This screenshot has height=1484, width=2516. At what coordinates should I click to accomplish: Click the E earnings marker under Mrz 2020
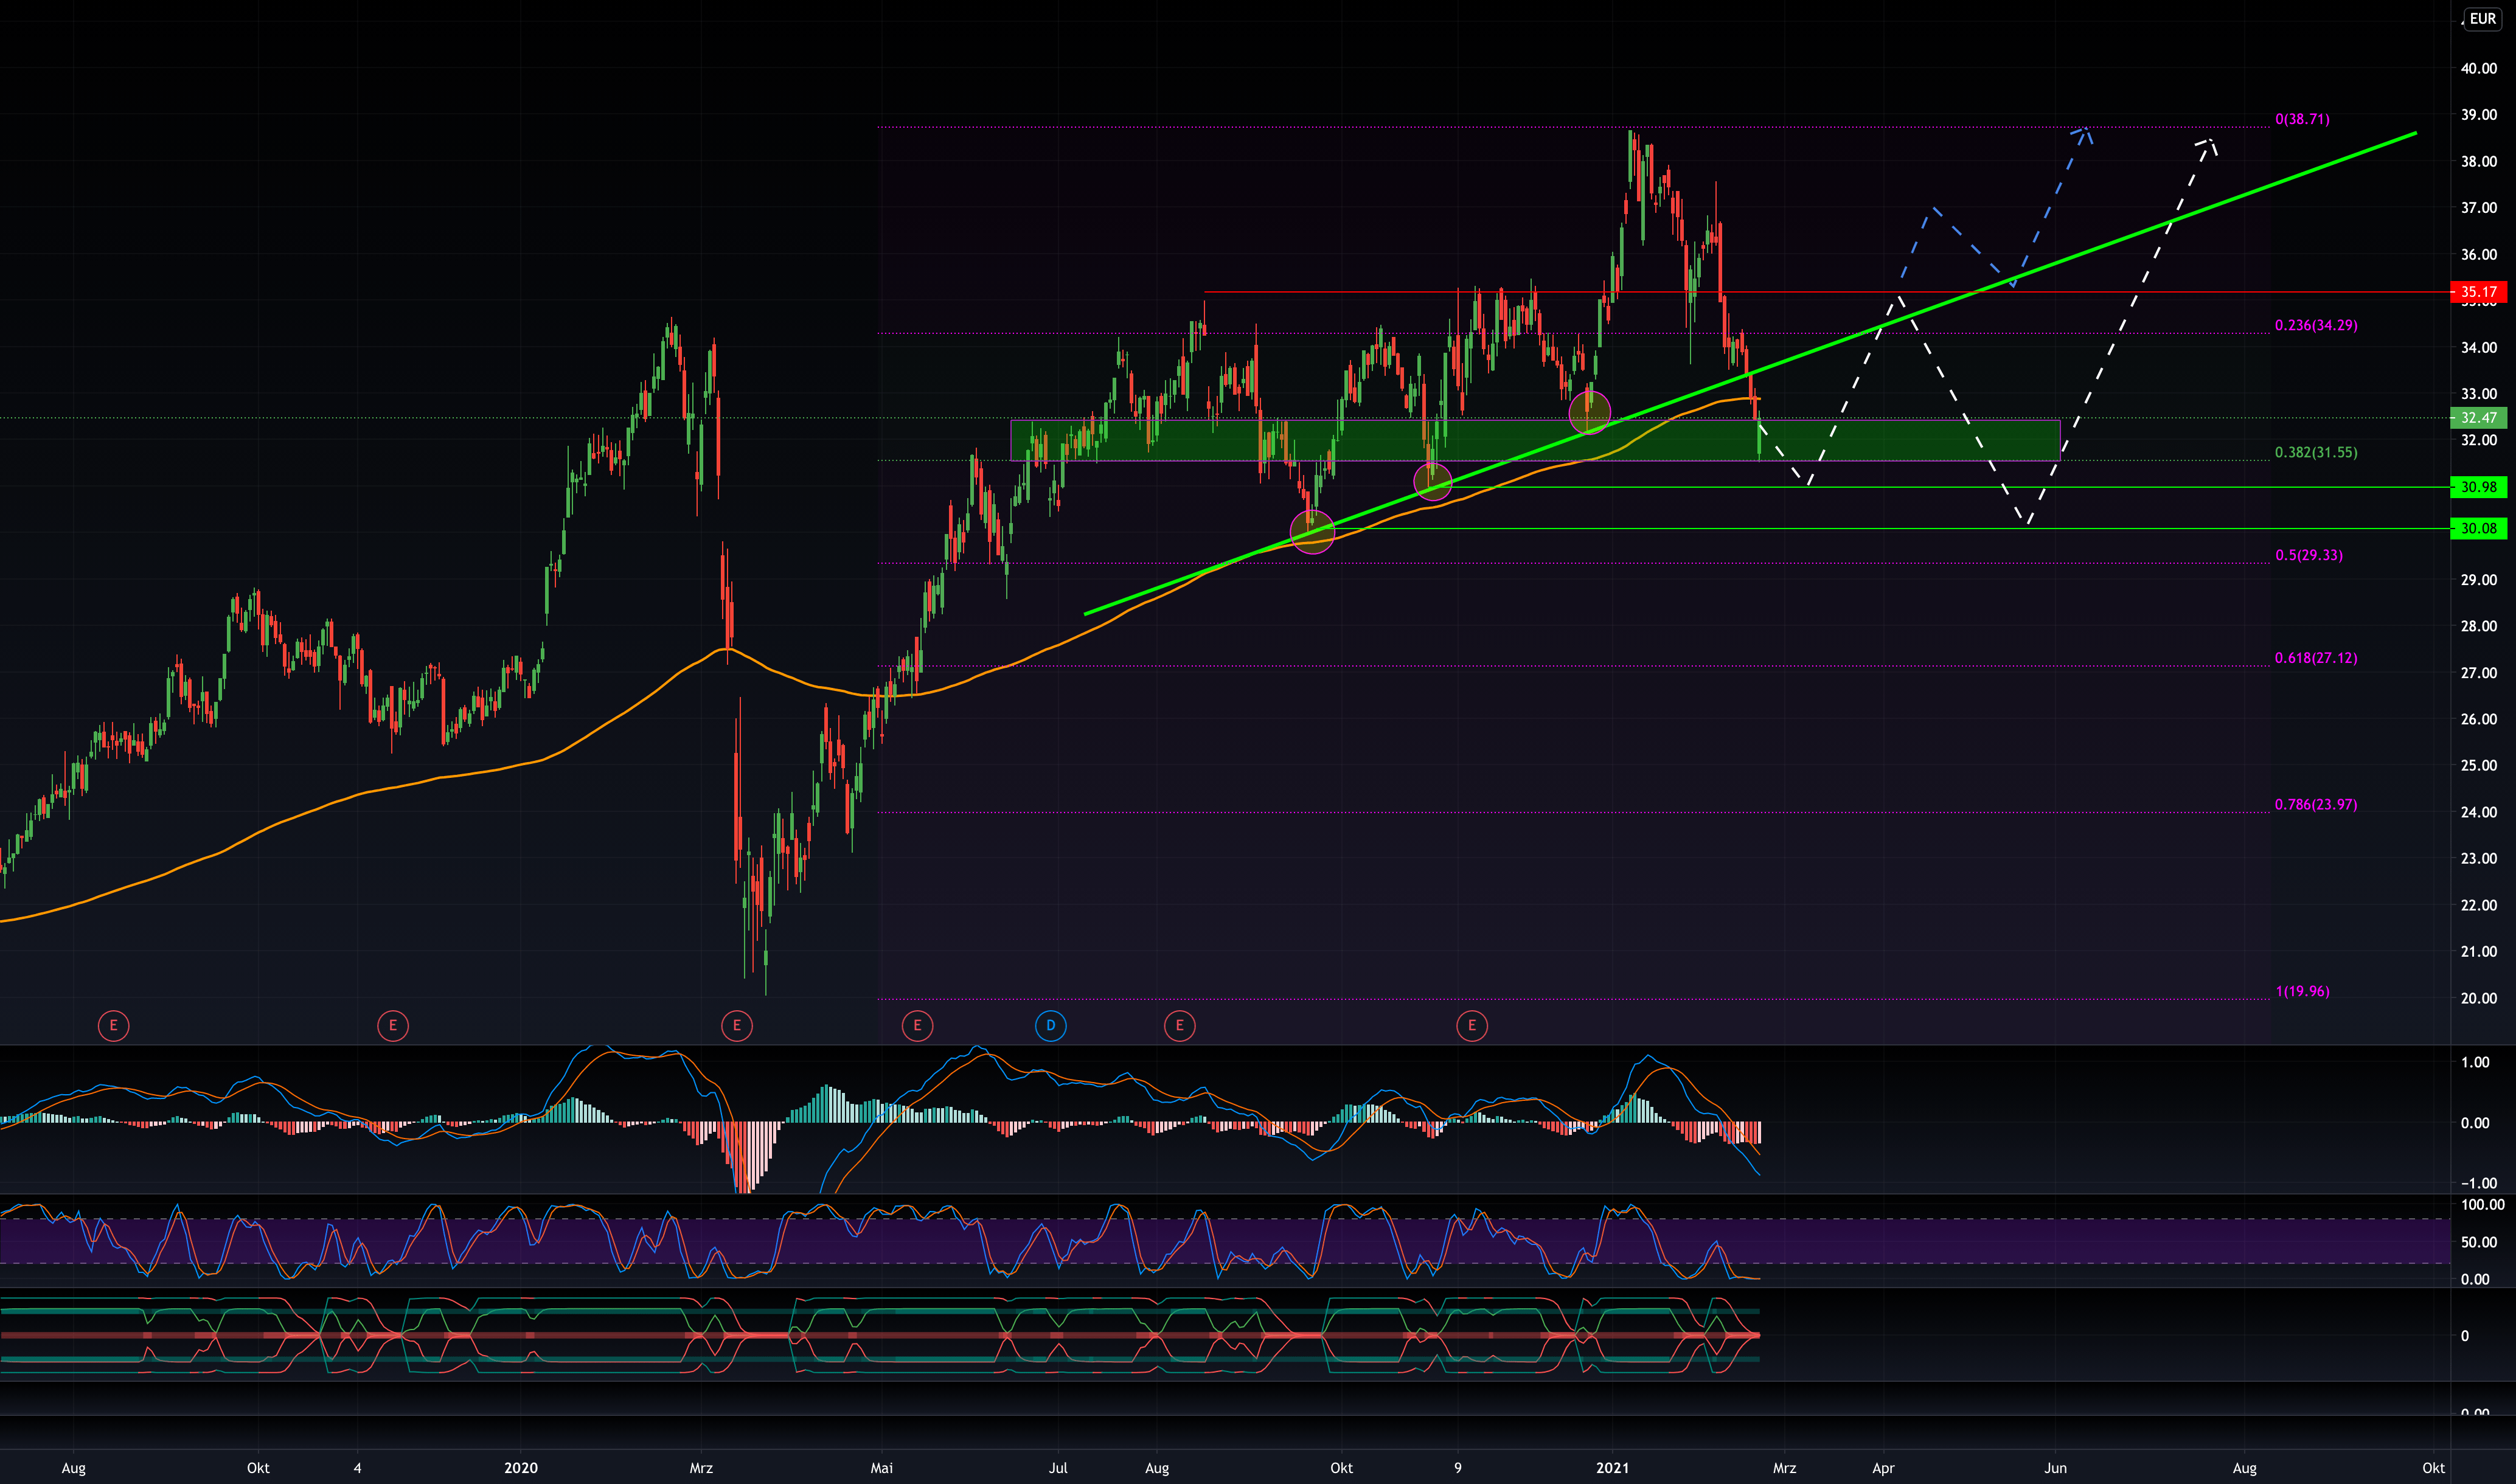click(737, 1025)
